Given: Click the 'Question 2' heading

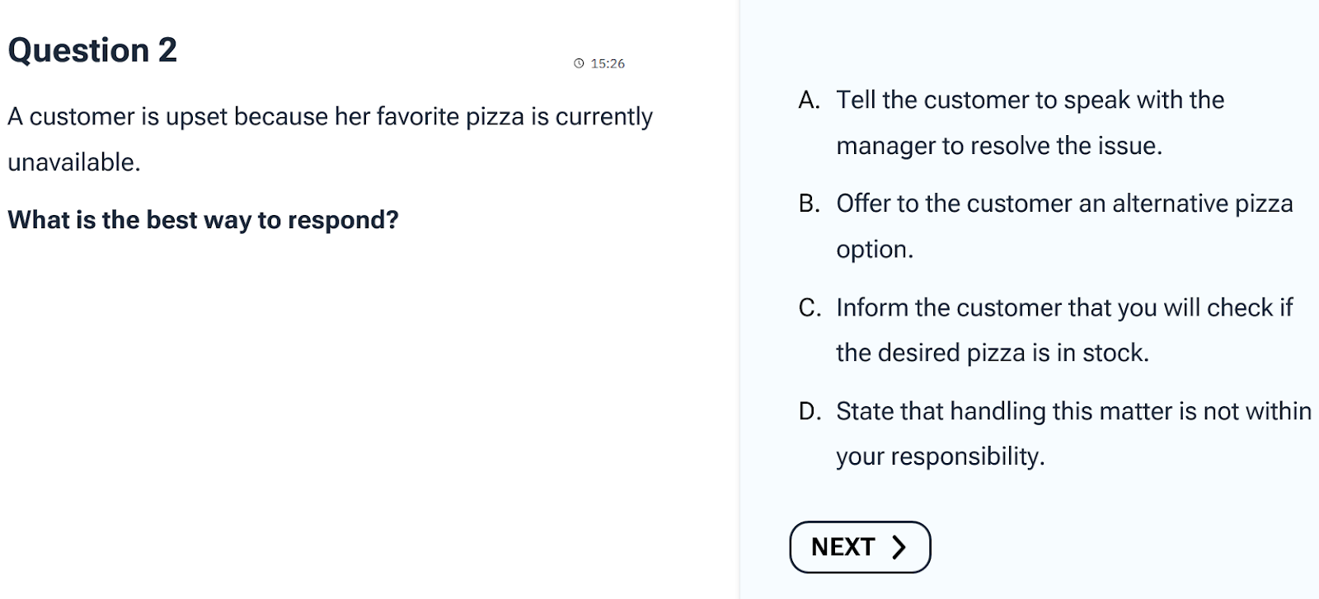Looking at the screenshot, I should [x=92, y=50].
